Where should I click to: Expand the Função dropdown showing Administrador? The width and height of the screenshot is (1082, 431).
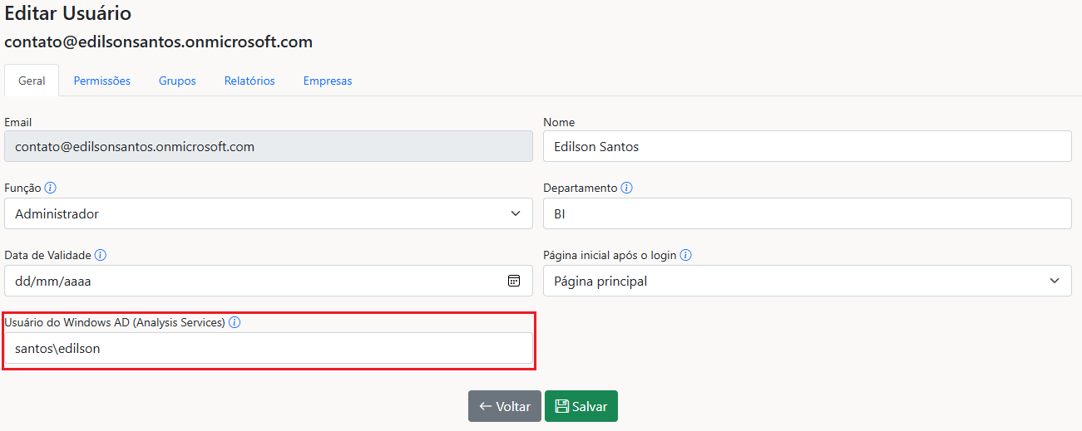tap(268, 213)
